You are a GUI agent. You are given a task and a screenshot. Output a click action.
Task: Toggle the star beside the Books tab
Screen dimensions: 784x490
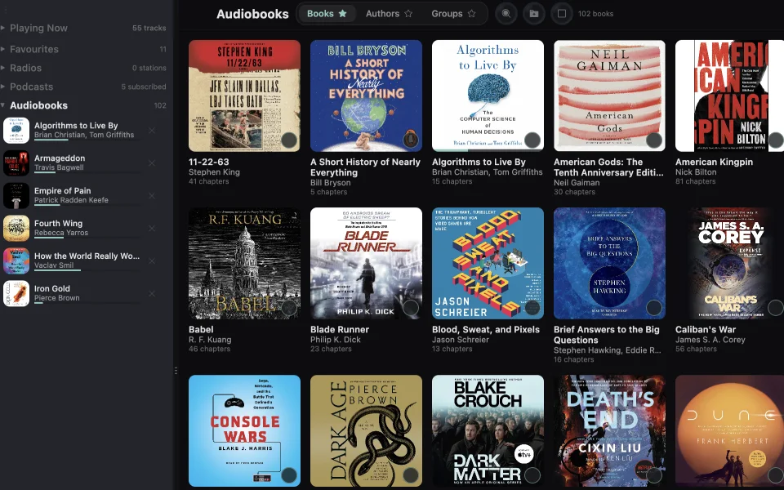[342, 14]
